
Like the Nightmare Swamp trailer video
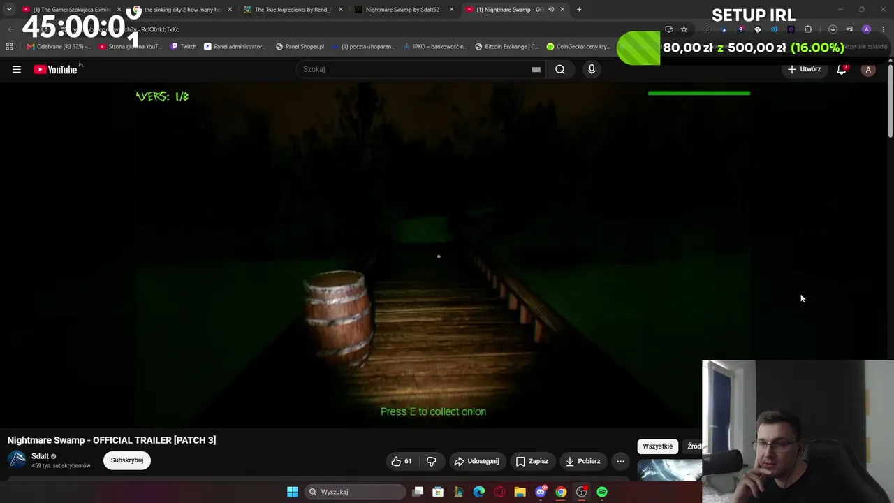pyautogui.click(x=401, y=461)
